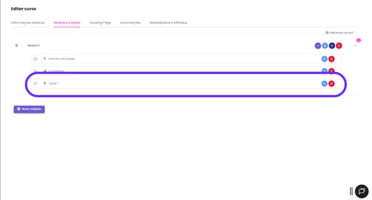
Task: Switch to the 'Informações básicas' tab
Action: [x=28, y=23]
